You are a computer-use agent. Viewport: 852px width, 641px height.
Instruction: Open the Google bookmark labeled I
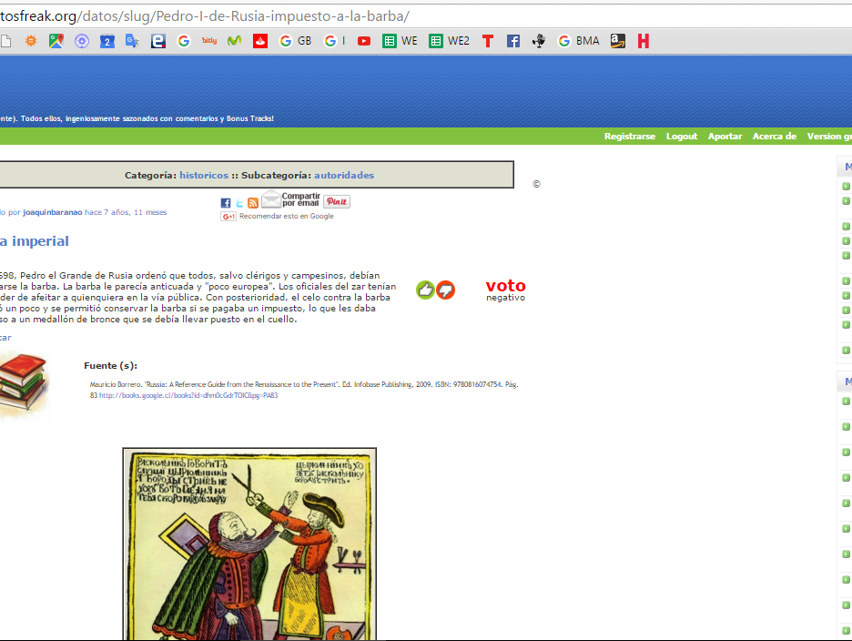(335, 41)
